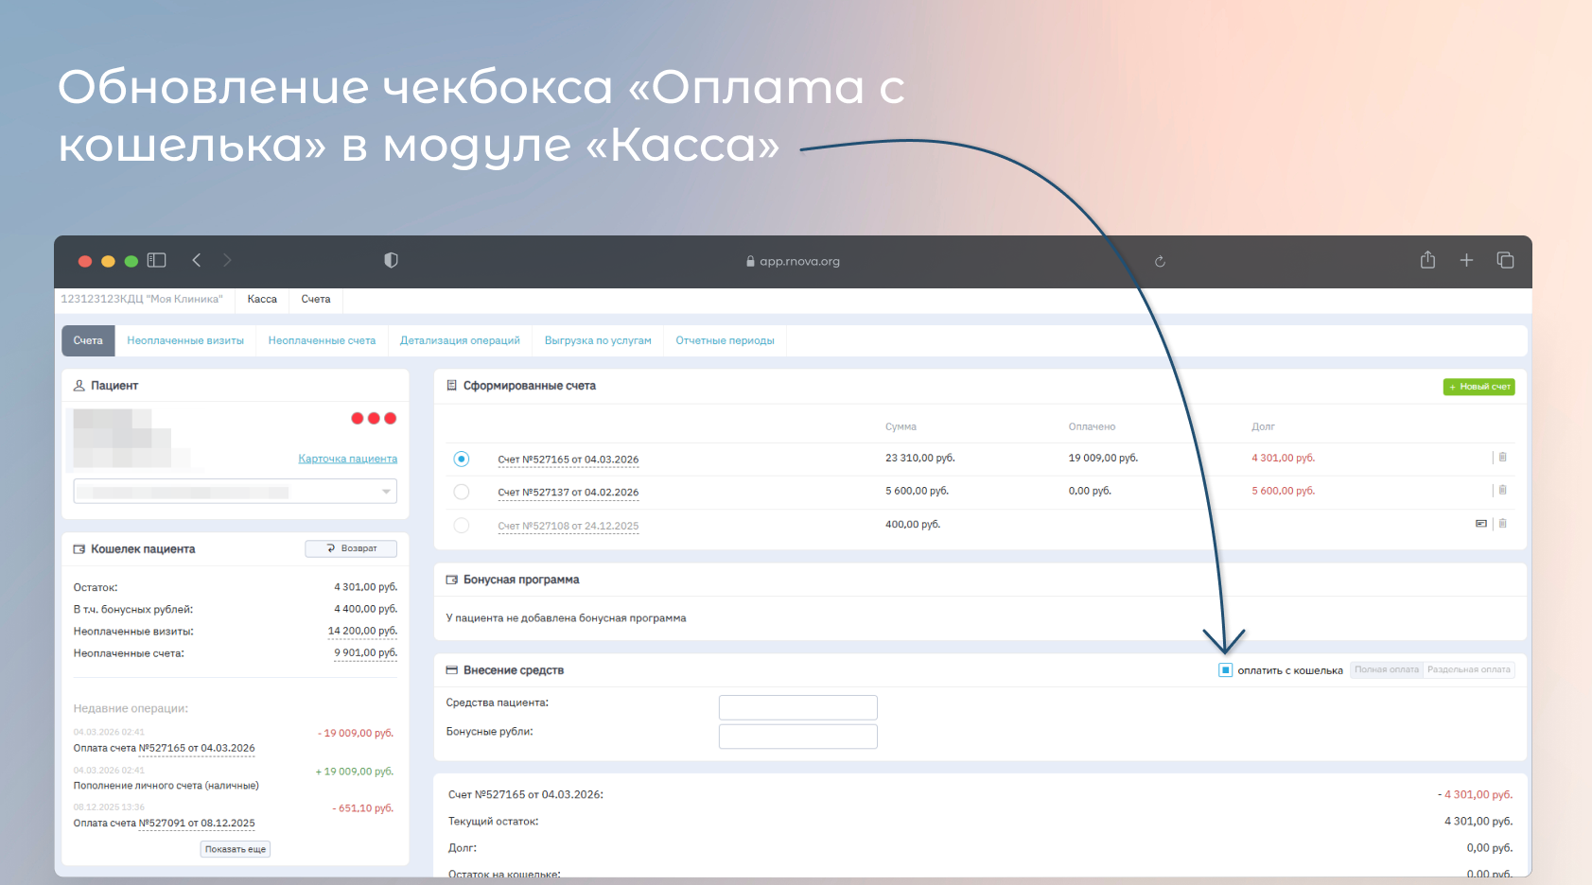1592x885 pixels.
Task: Click the green «Новый счет» button
Action: (1478, 387)
